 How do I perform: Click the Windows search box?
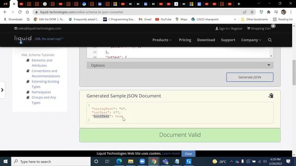pos(51,161)
